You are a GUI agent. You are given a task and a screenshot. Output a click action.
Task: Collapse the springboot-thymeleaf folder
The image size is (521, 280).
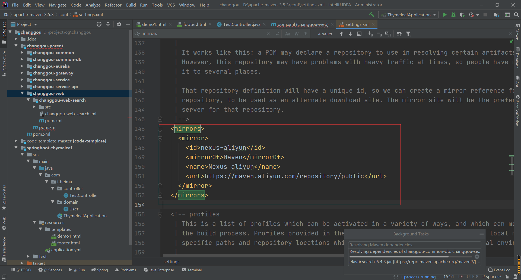click(16, 148)
